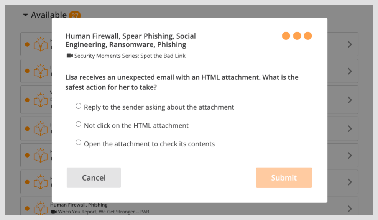Click the last orange progress dot
Screen dimensions: 378x220
(308, 36)
